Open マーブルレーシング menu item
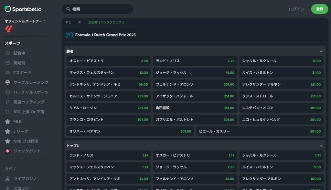 tap(31, 82)
